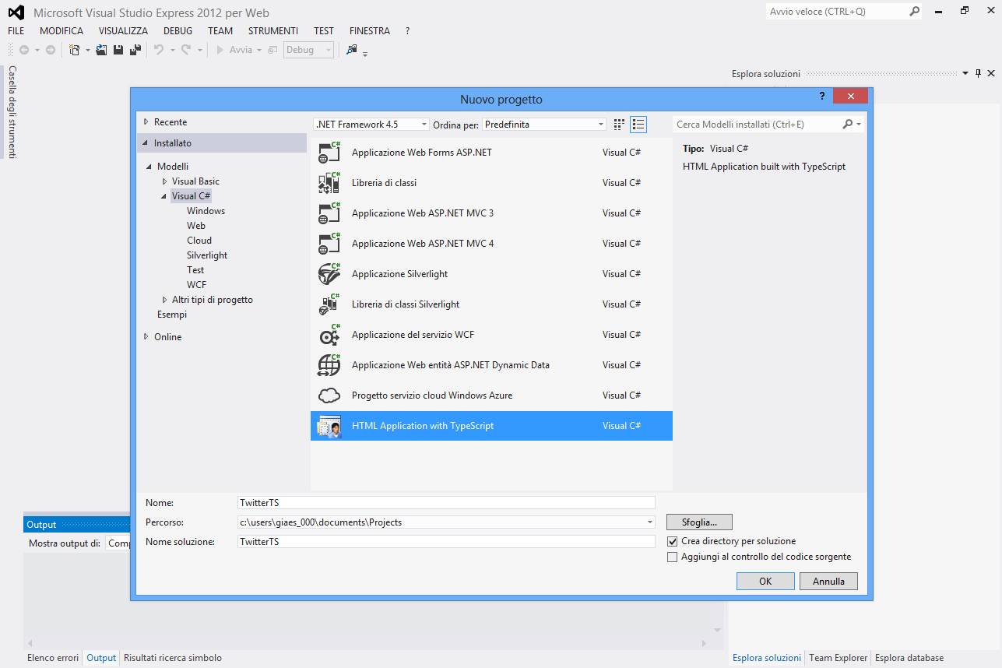Click the Navigate Forward arrow icon
Image resolution: width=1002 pixels, height=668 pixels.
coord(51,50)
